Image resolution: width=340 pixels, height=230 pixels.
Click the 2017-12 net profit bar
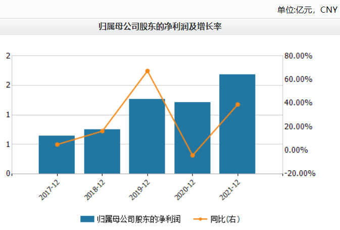coord(57,155)
